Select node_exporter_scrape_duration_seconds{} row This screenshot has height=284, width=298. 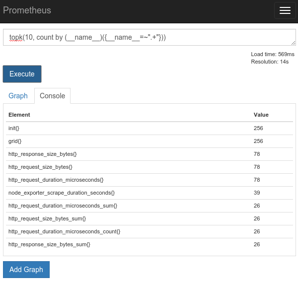(149, 193)
